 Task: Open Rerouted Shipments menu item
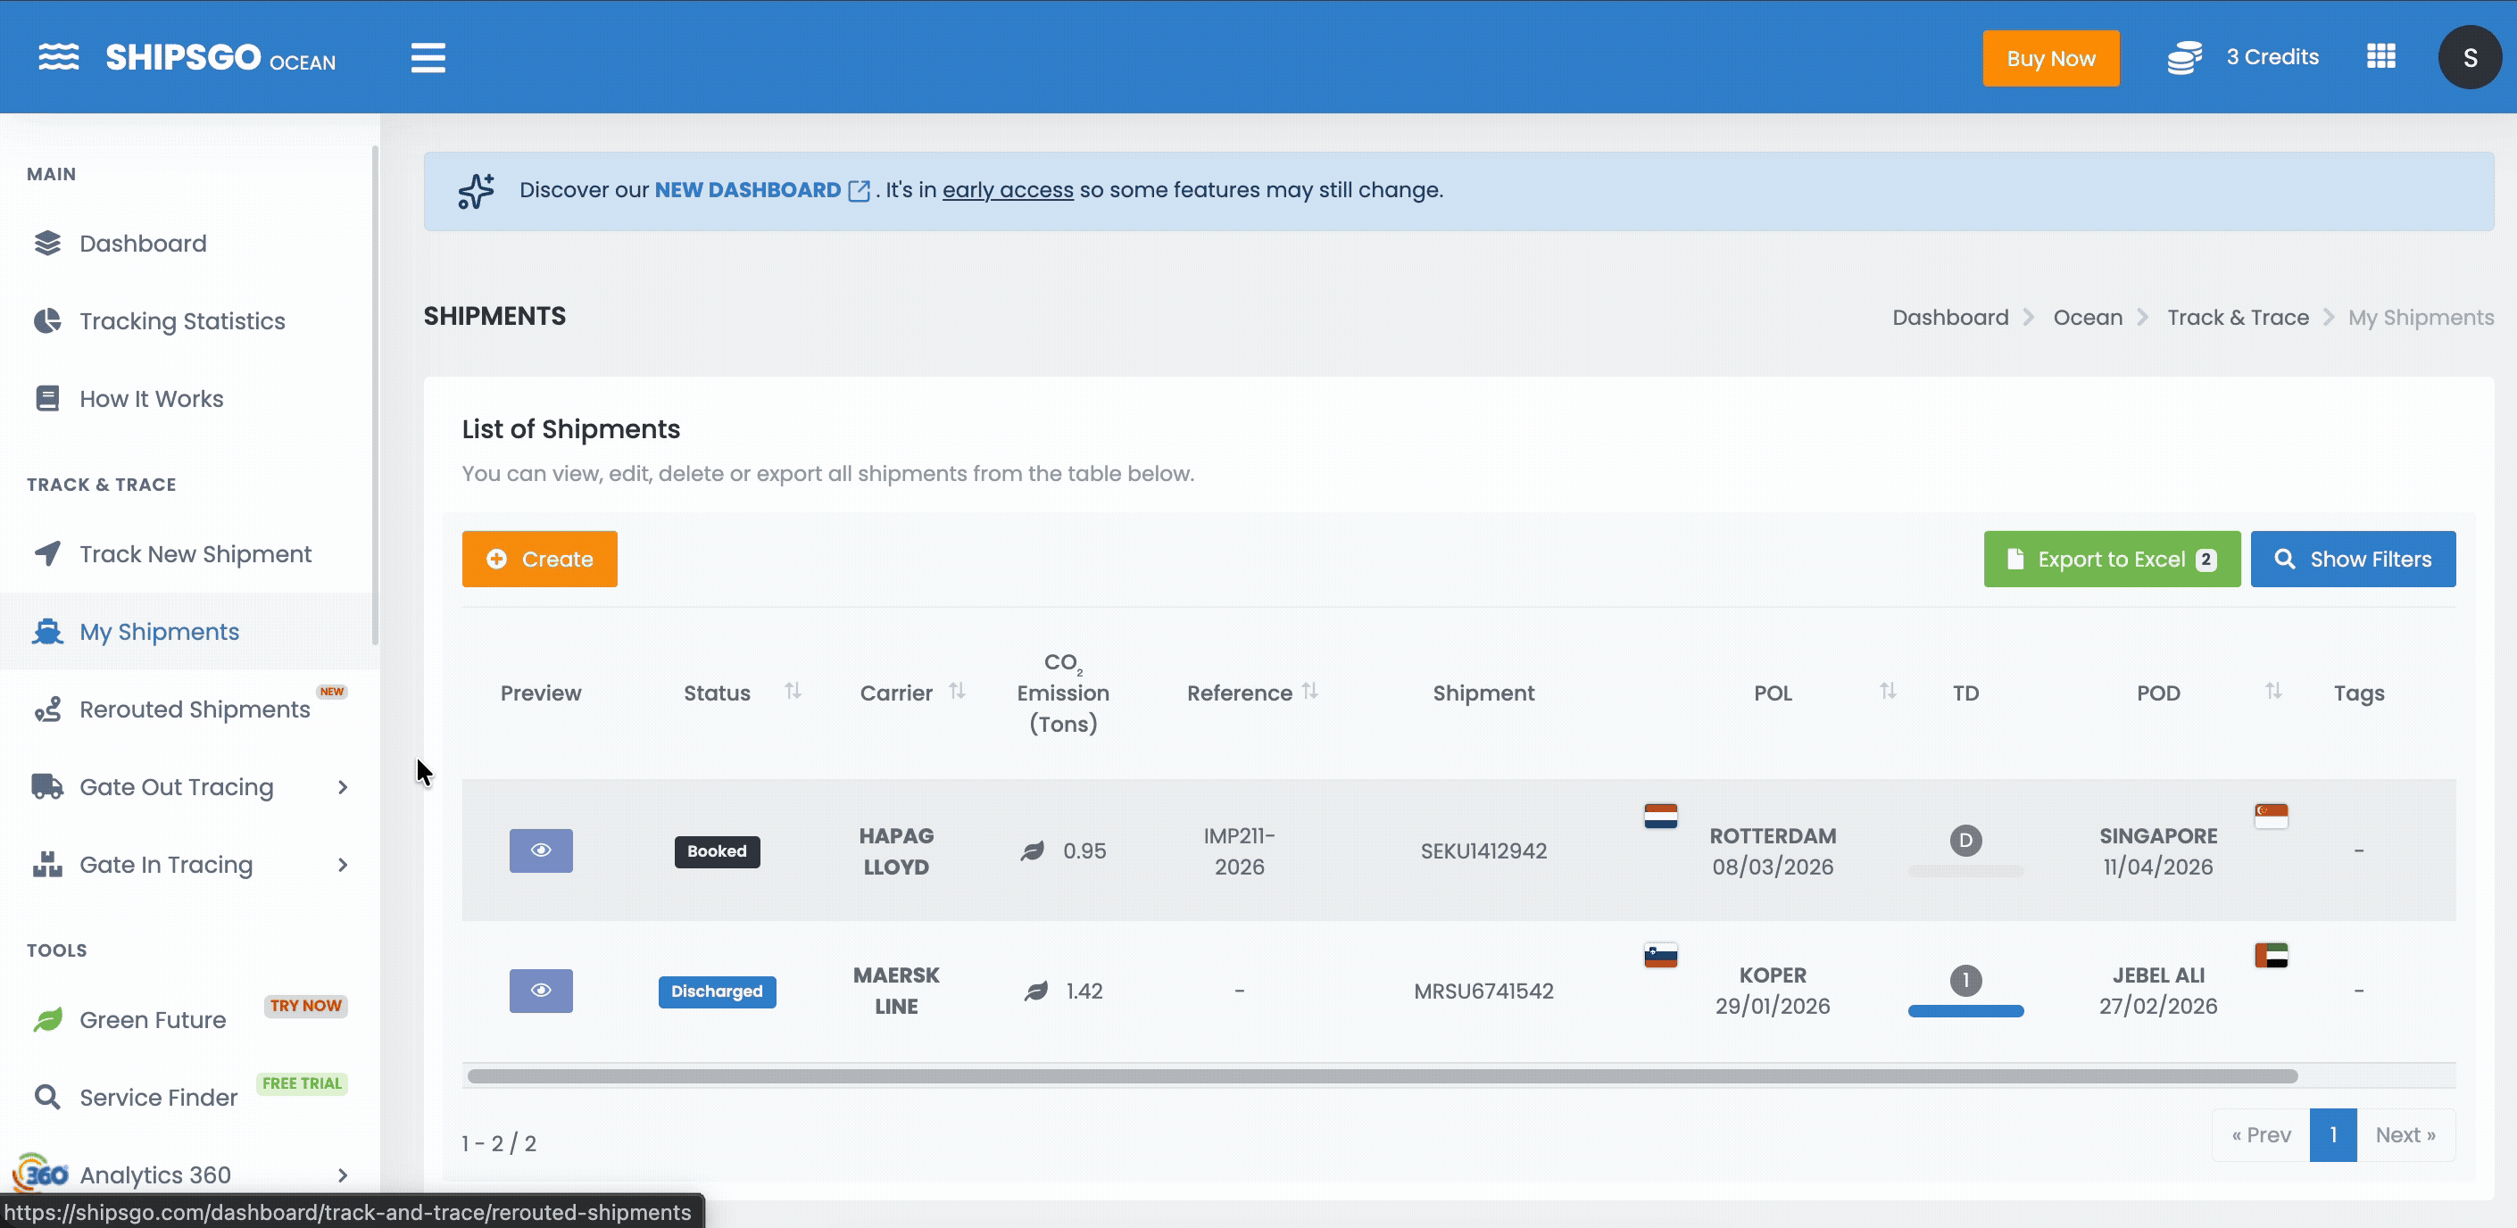[x=194, y=709]
